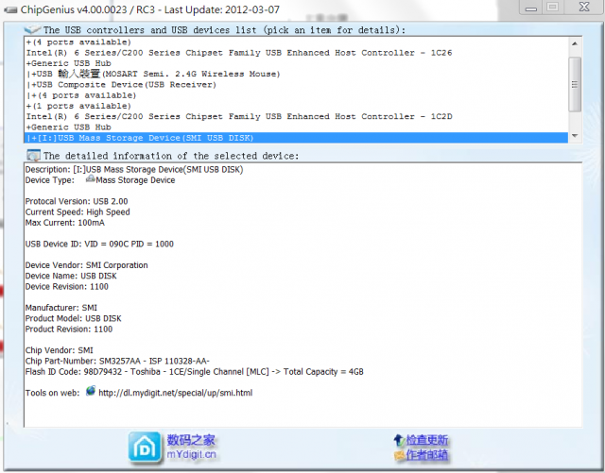
Task: Maximize the ChipGenius window
Action: tap(552, 8)
